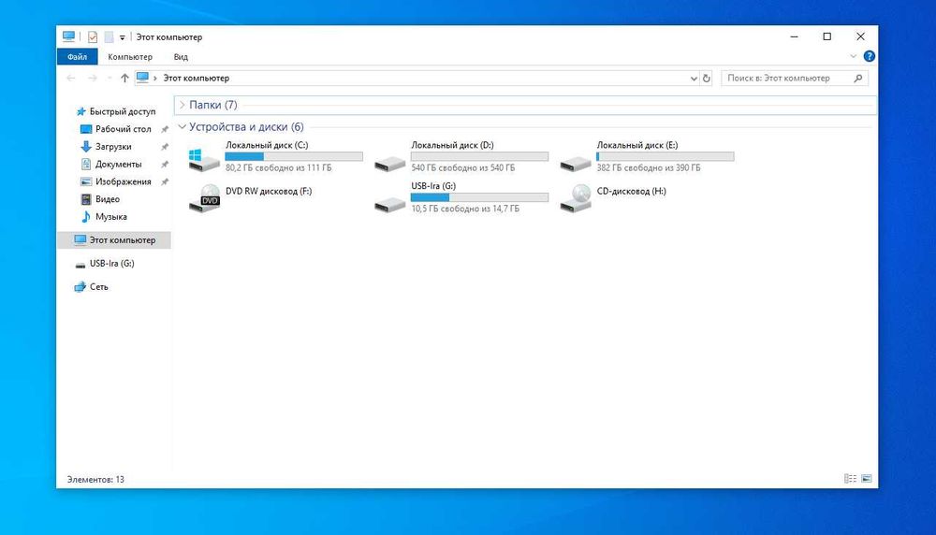Click the Локальный диск (D:) label
Screen dimensions: 936x535
[452, 145]
